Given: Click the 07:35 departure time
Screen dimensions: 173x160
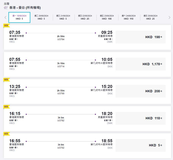Looking at the screenshot, I should tap(15, 32).
